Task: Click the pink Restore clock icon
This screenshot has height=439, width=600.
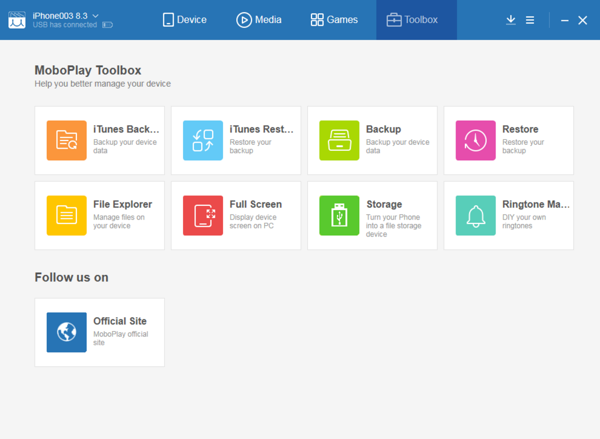Action: coord(475,140)
